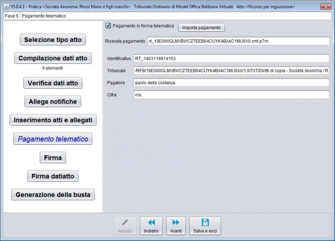Select the Pagamento telematico step
Screen dimensions: 335x241
(x=53, y=139)
